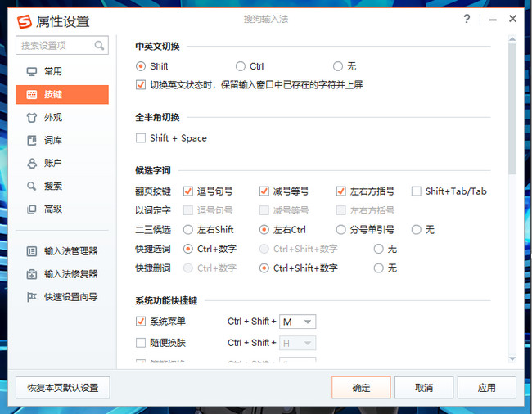Viewport: 532px width, 414px height.
Task: Start the 快速设置向导
Action: click(62, 297)
